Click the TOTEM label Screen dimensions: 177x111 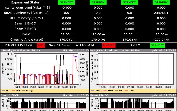pos(135,45)
